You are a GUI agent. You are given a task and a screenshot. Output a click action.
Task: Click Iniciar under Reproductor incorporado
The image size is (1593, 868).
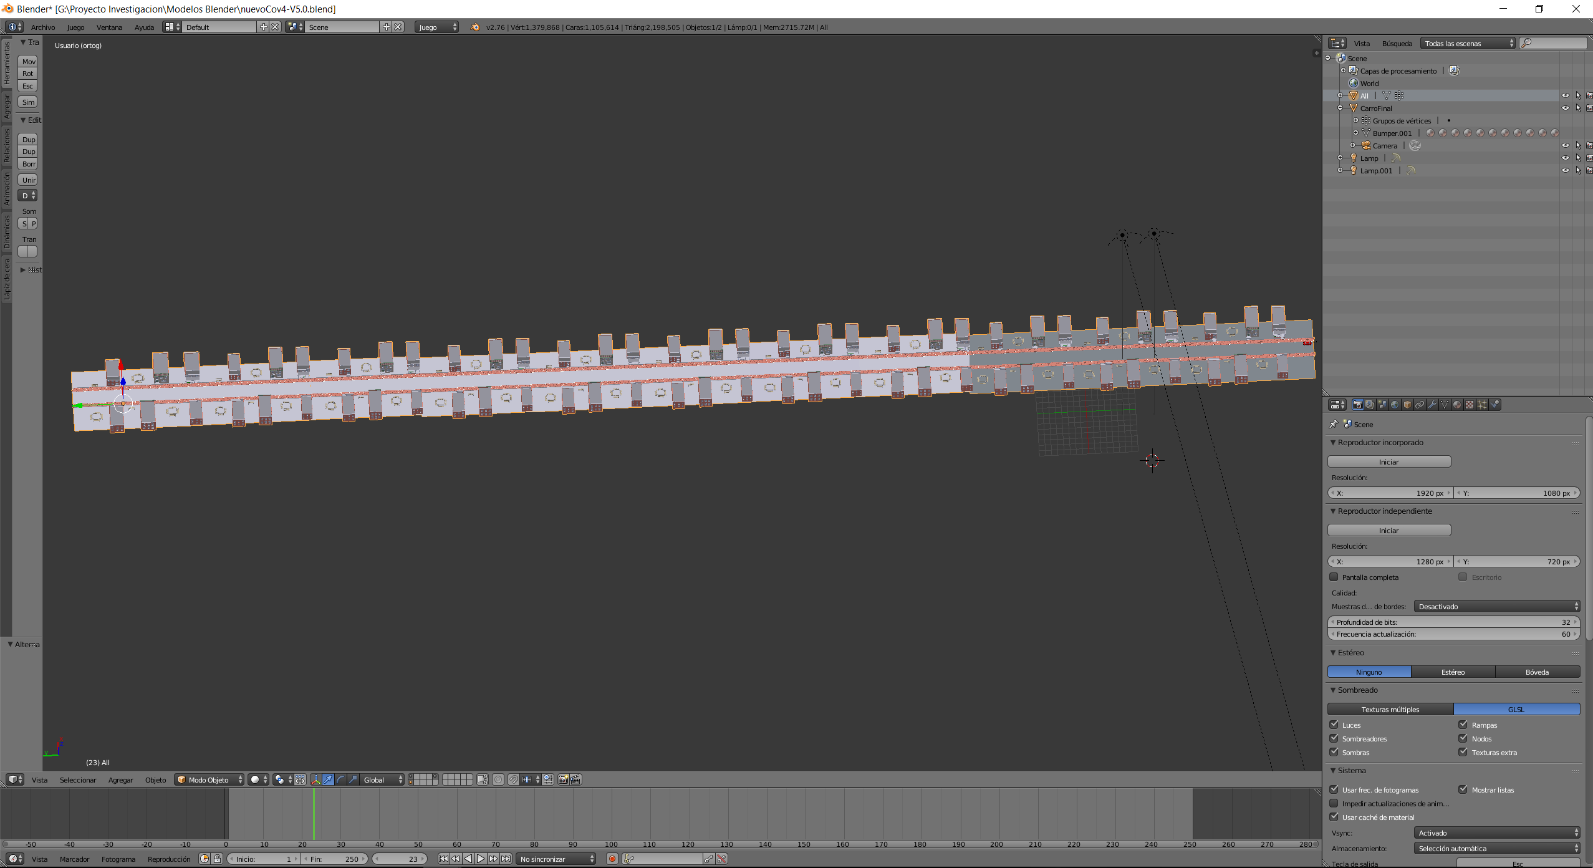[x=1388, y=461]
